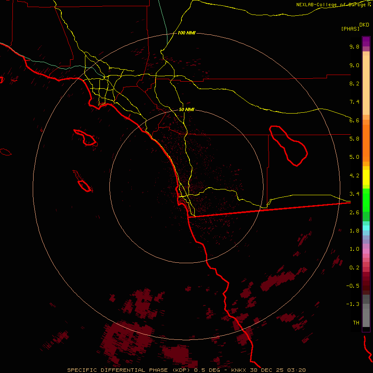
Task: Click the 100 NMI range ring label
Action: tap(187, 33)
